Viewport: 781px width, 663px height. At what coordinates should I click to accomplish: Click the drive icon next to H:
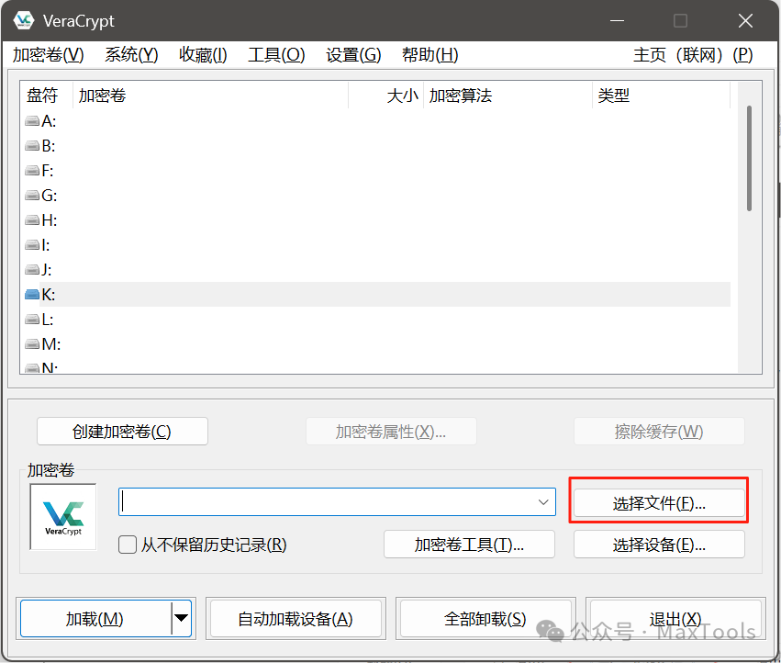32,220
